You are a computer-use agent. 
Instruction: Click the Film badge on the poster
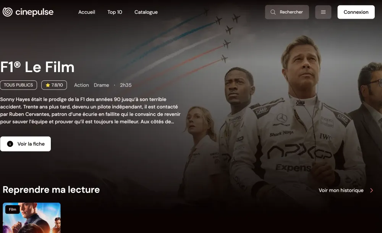tap(13, 209)
